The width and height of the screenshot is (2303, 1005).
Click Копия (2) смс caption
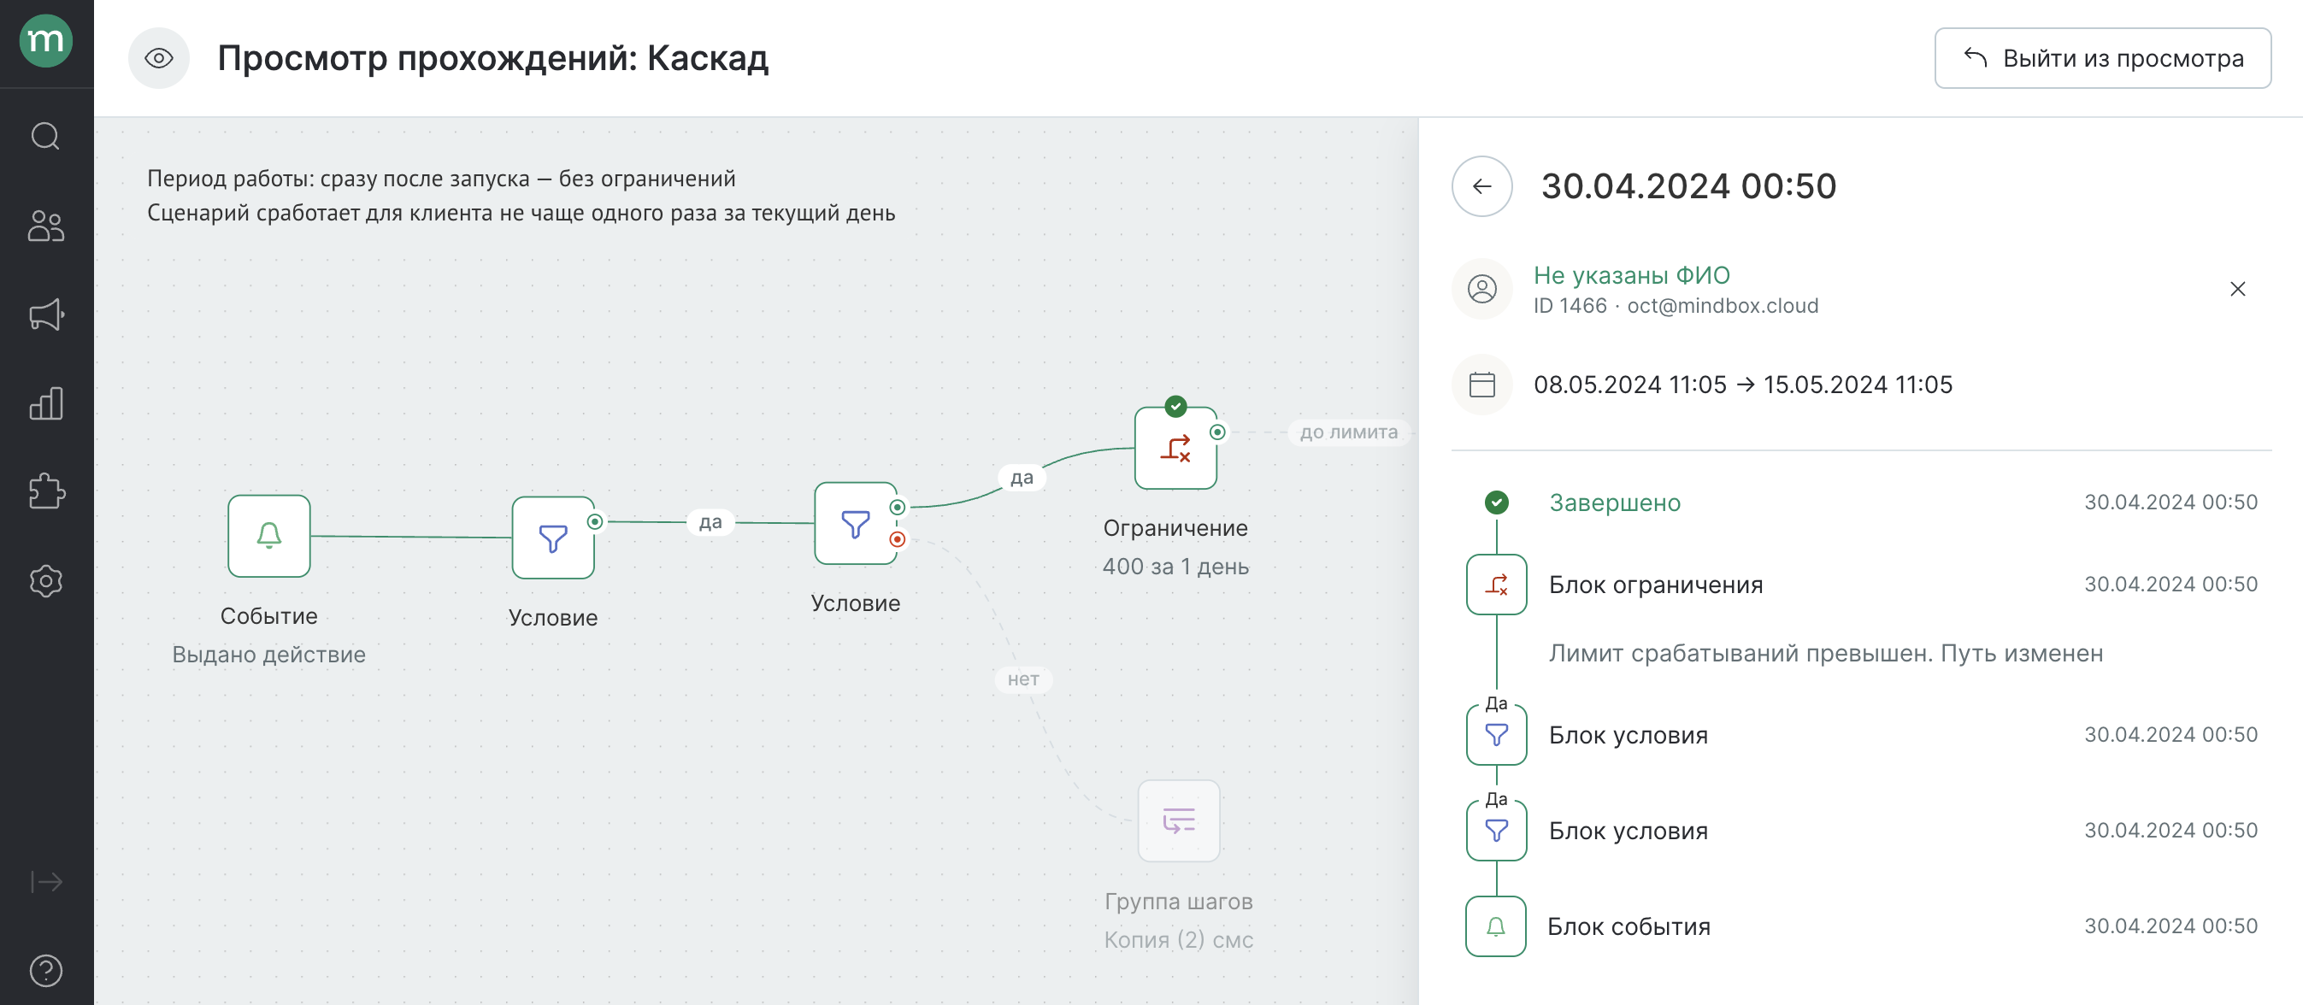pos(1178,940)
